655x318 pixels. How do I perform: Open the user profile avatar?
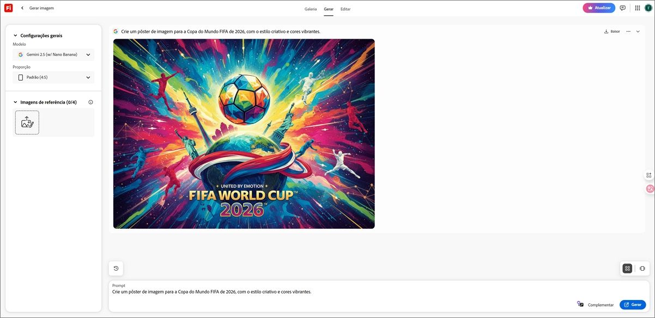coord(648,8)
